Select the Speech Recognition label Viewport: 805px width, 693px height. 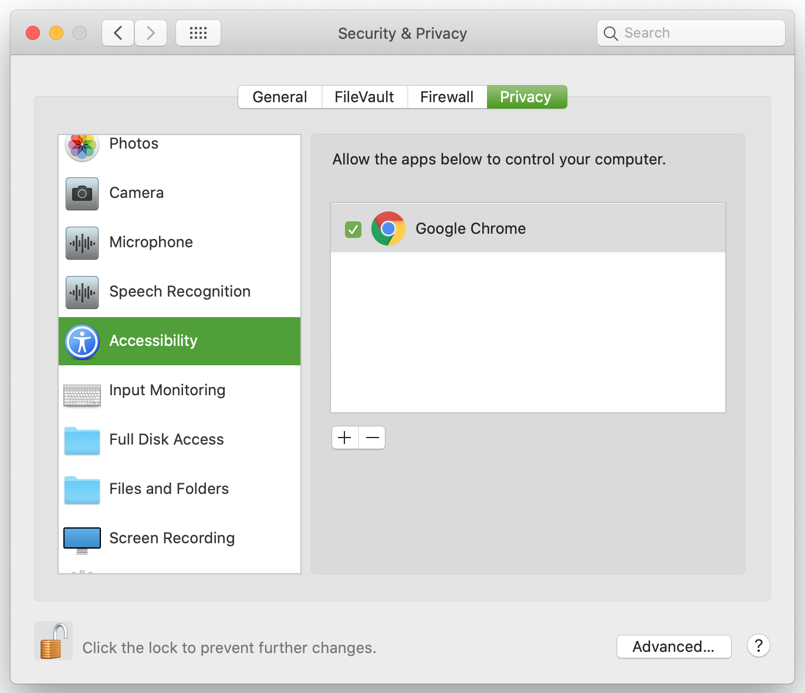180,292
